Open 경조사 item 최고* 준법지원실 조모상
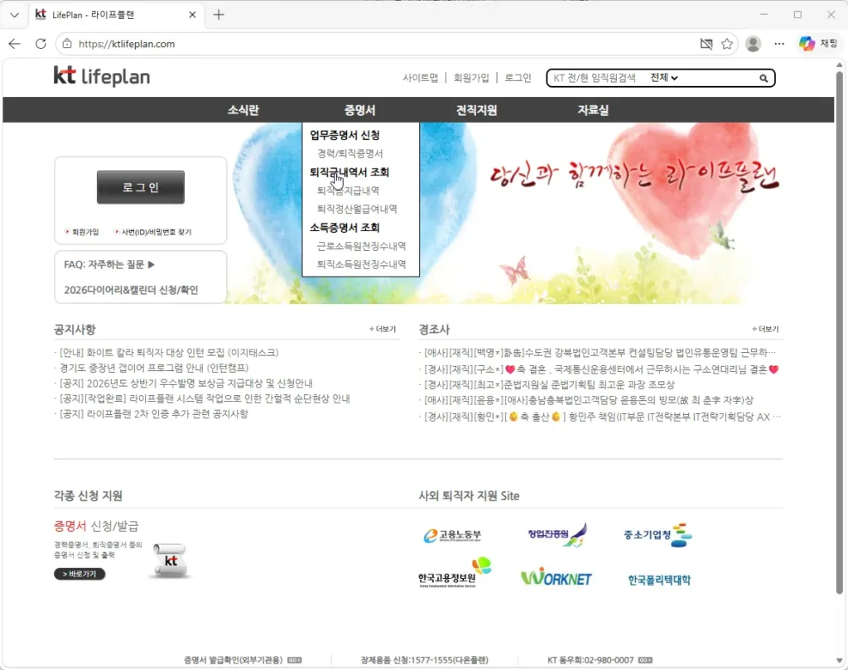 pos(549,384)
